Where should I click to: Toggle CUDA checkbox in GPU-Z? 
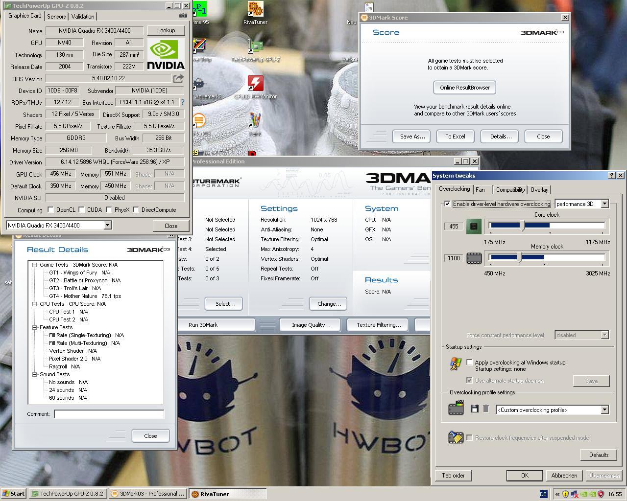coord(81,210)
